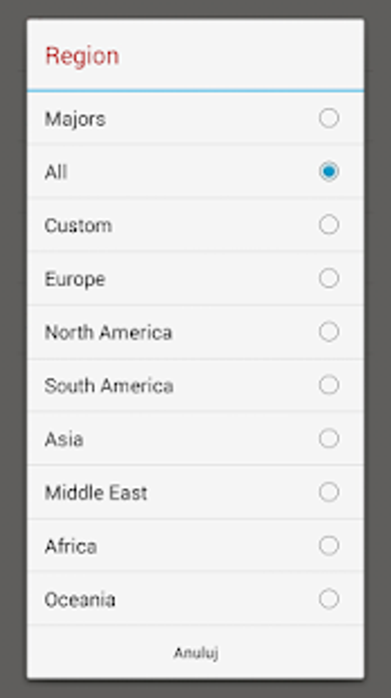Choose the Oceania radio button
391x698 pixels.
tap(329, 599)
